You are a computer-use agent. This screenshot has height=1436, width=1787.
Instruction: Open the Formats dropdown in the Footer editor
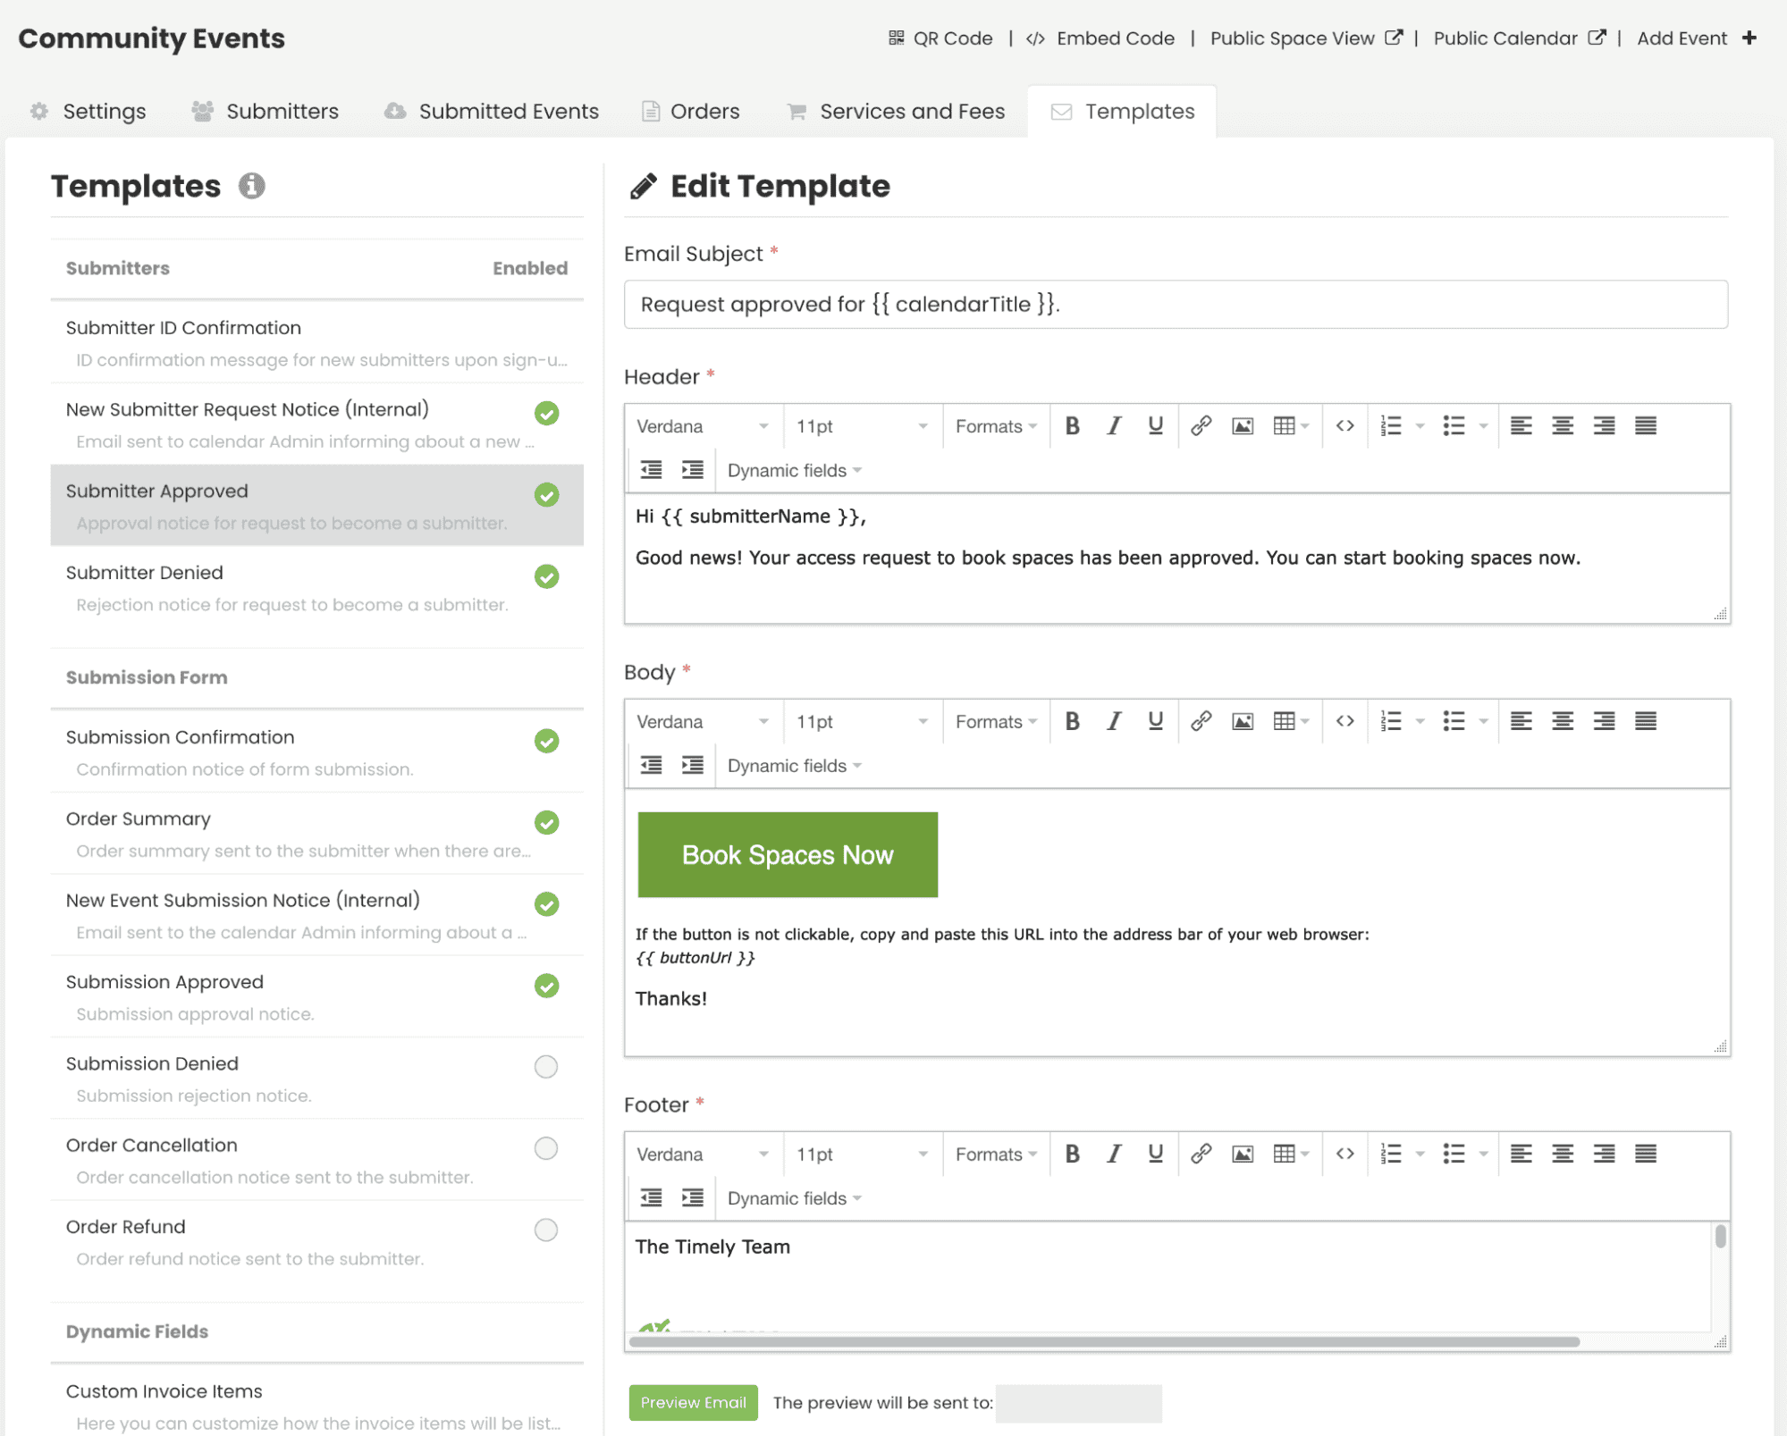click(994, 1154)
